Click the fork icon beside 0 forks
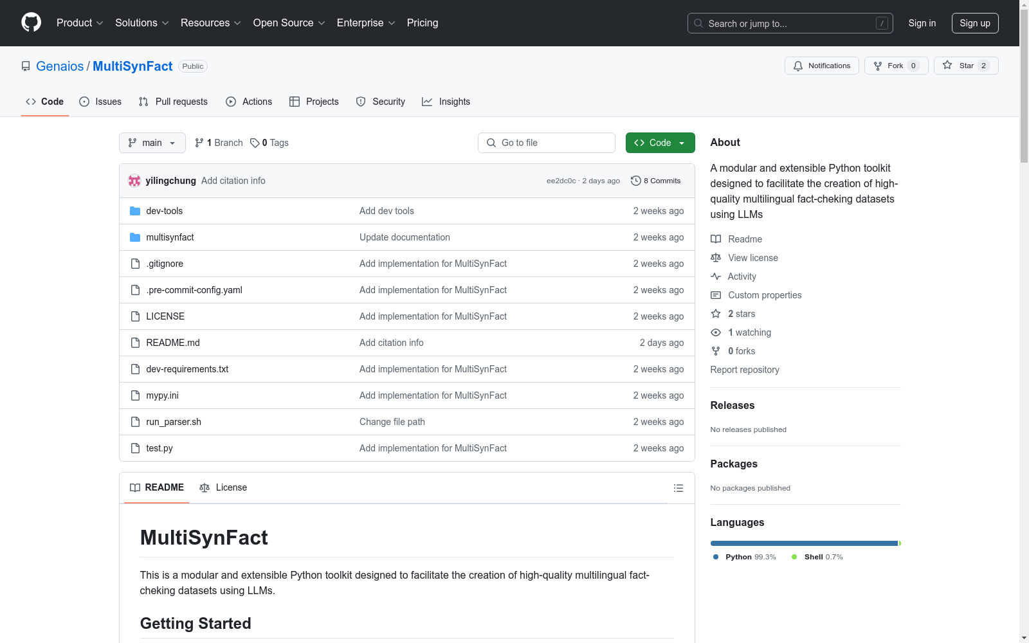The height and width of the screenshot is (643, 1029). pos(716,351)
